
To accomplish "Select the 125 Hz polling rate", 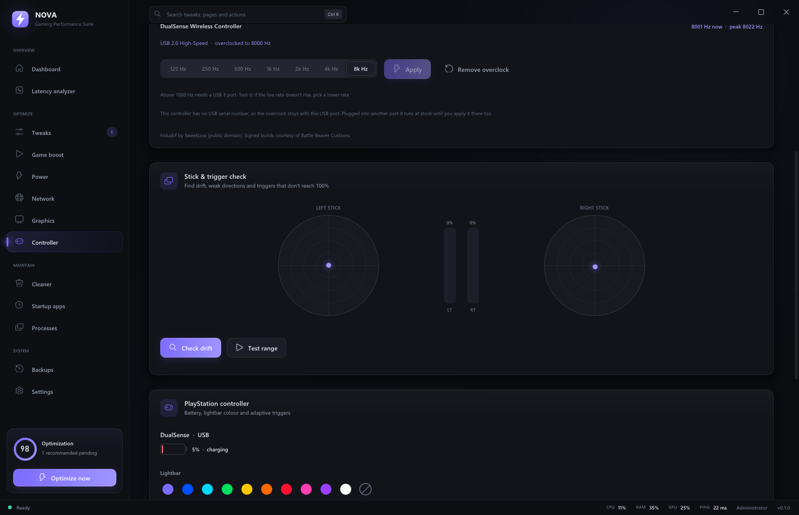I will (x=178, y=69).
